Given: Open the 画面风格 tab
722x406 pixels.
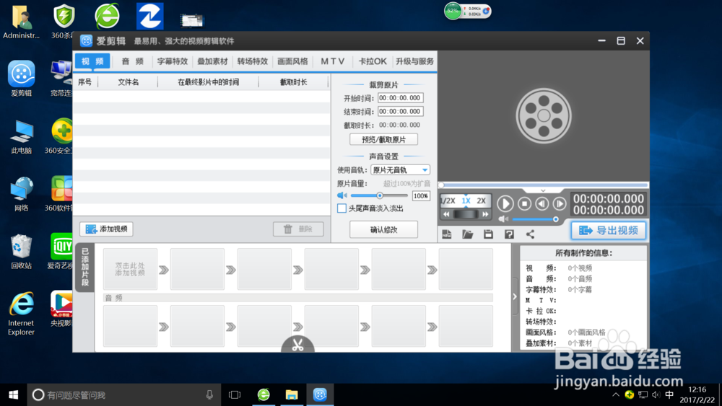Looking at the screenshot, I should click(x=292, y=61).
